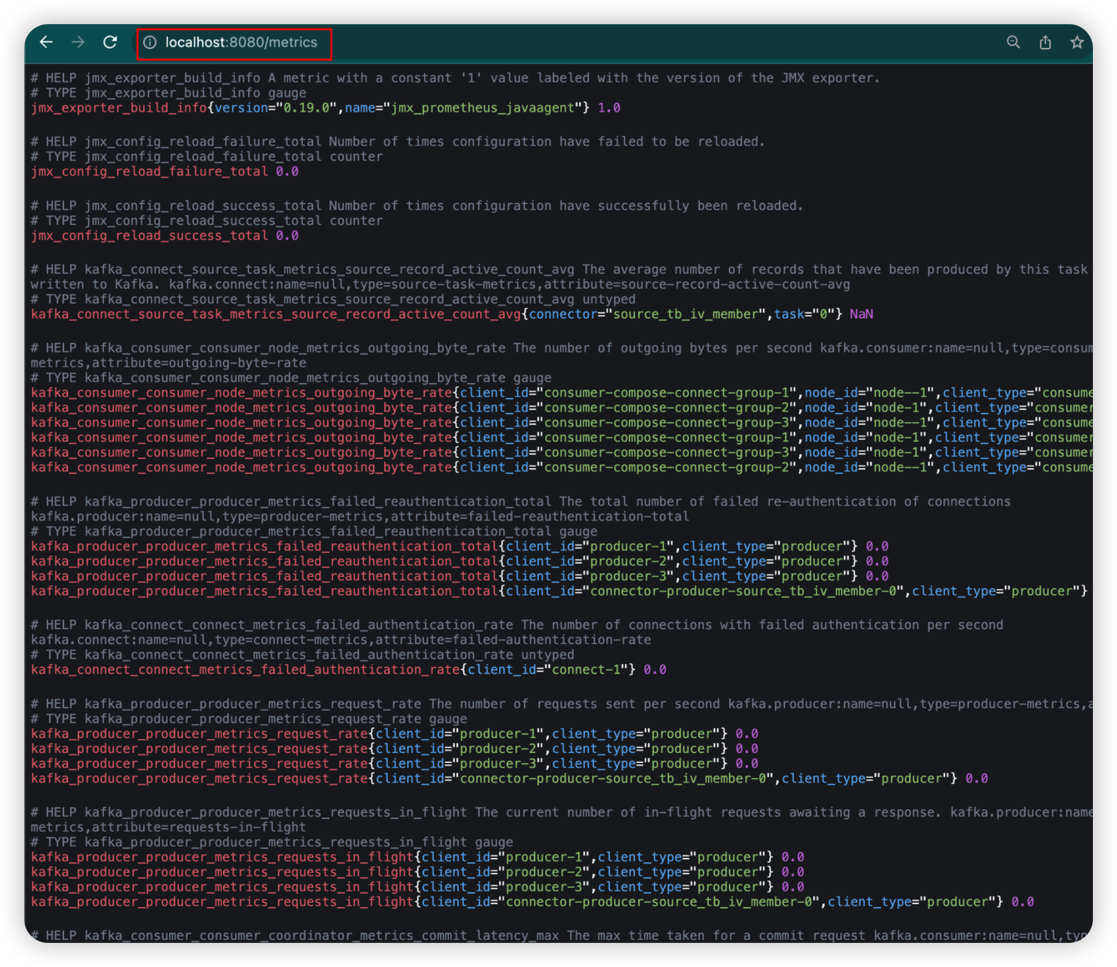Click '# HELP kafka_consumer_consumer_coordinator_metrics_commit_latency_max' line

point(561,936)
